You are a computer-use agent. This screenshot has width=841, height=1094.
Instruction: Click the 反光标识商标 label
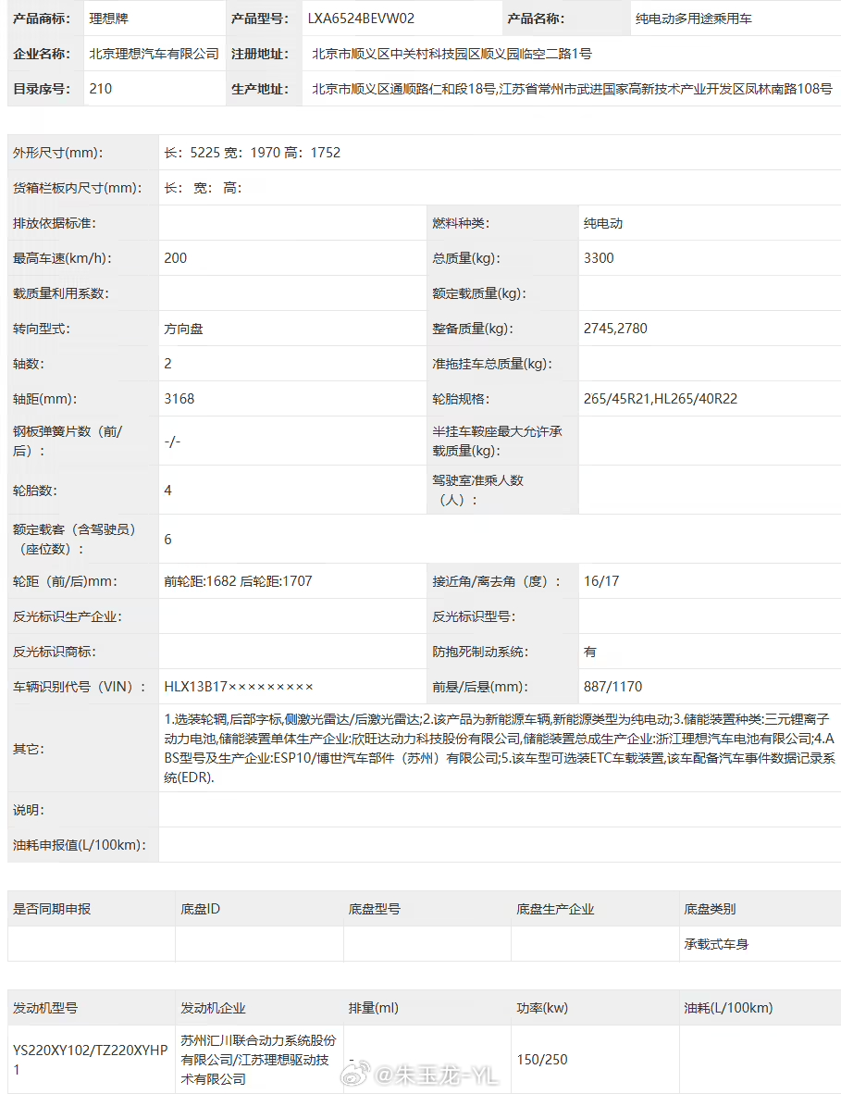coord(55,652)
